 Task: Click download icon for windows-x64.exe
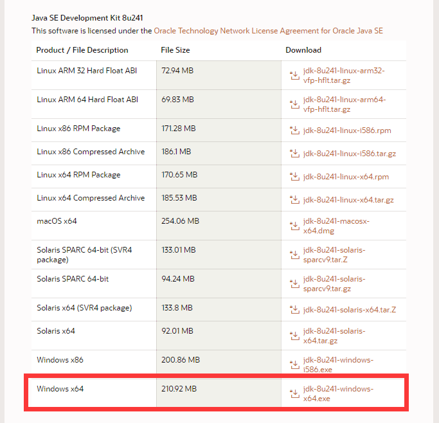tap(294, 393)
